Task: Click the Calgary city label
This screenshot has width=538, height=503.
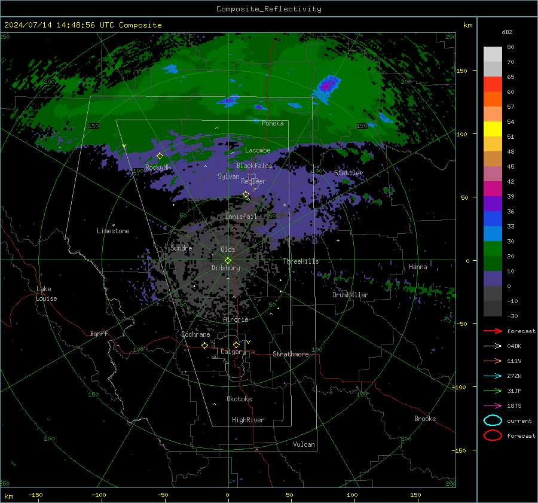Action: coord(233,352)
